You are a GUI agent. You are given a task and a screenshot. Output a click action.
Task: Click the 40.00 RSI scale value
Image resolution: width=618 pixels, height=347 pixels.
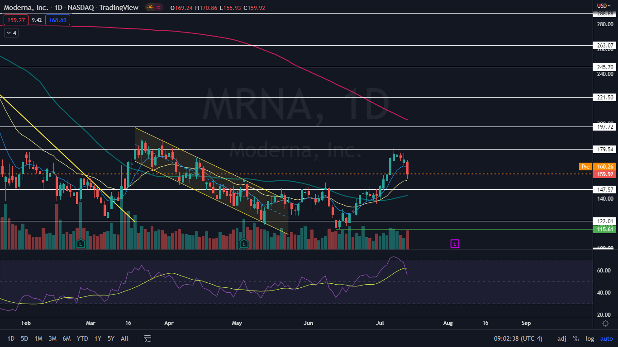click(604, 293)
